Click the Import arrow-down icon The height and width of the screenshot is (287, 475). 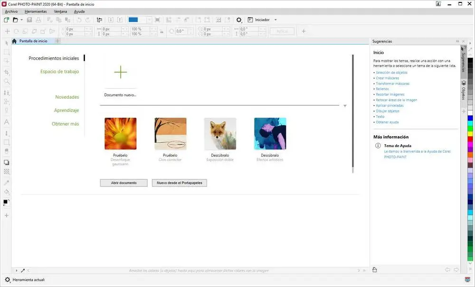(111, 20)
